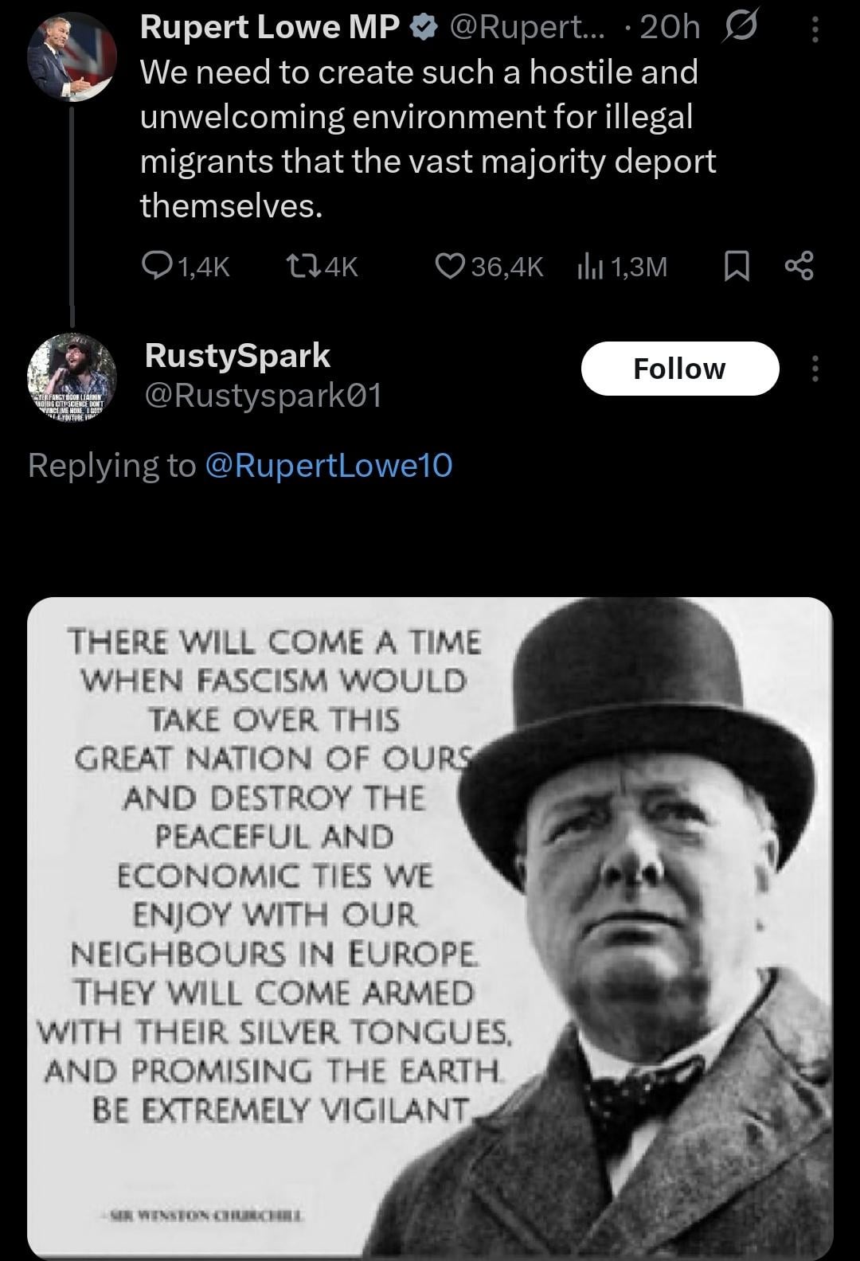View analytics showing 1,3M views
Image resolution: width=860 pixels, height=1261 pixels.
588,266
